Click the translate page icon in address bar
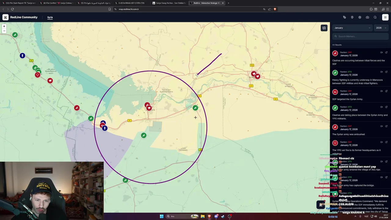Screen dimensions: 391x220 click(264, 9)
